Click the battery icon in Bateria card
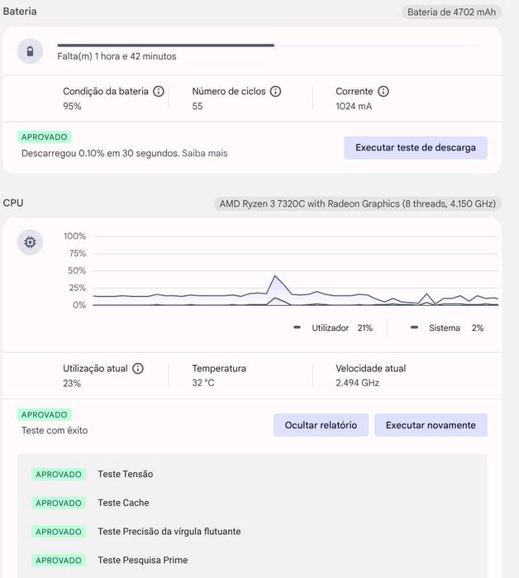This screenshot has height=578, width=519. click(31, 52)
